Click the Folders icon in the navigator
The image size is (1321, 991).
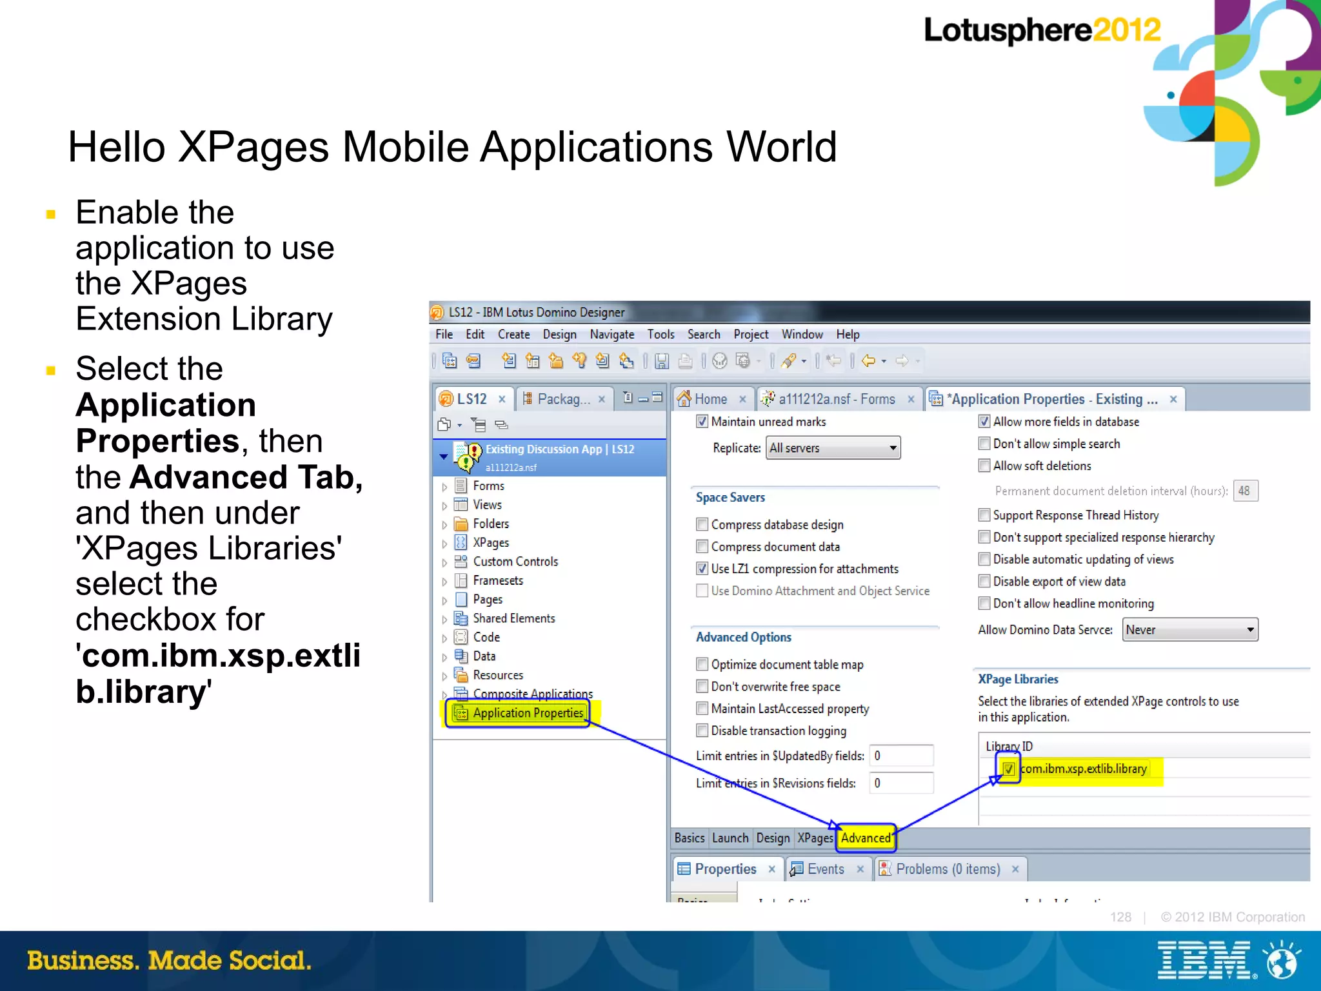tap(461, 524)
